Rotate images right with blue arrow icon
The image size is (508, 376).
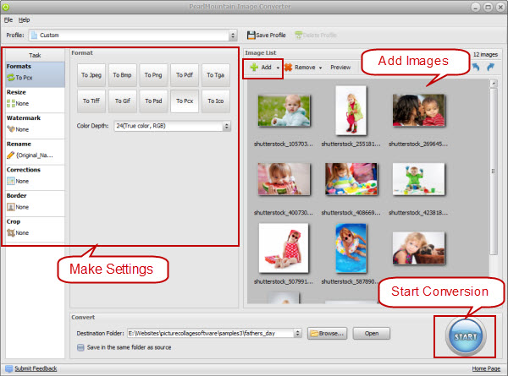tap(490, 67)
